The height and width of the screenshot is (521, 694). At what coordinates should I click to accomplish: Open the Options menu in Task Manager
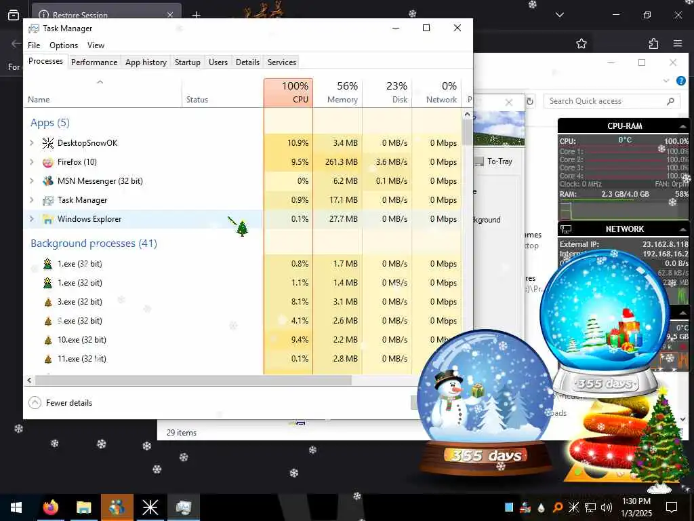point(64,45)
